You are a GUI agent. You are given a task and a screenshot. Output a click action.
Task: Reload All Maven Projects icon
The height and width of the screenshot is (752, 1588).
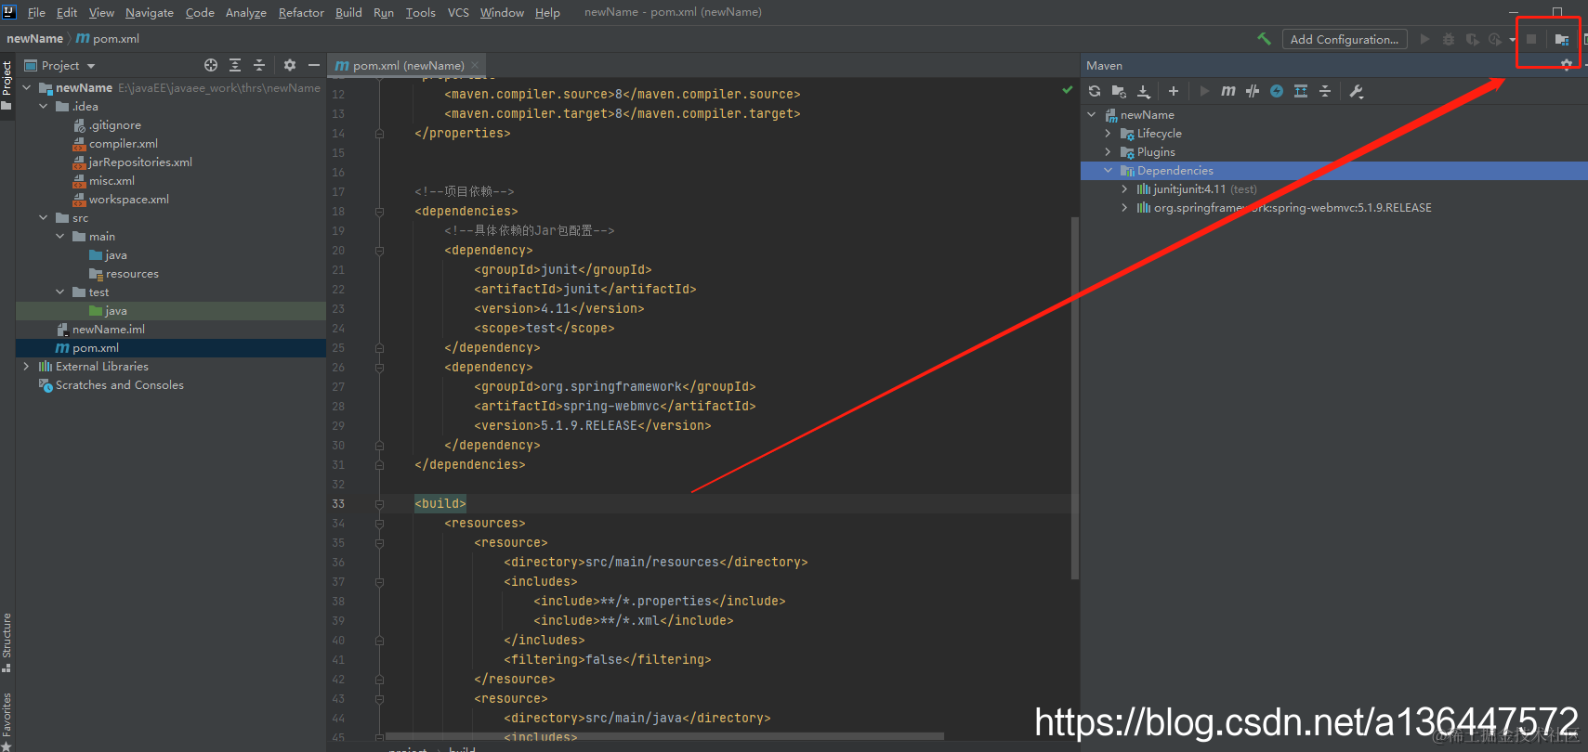[1095, 91]
